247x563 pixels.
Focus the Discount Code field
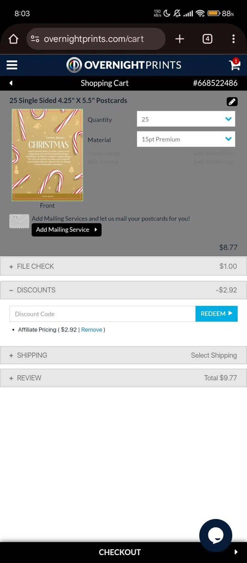point(102,314)
